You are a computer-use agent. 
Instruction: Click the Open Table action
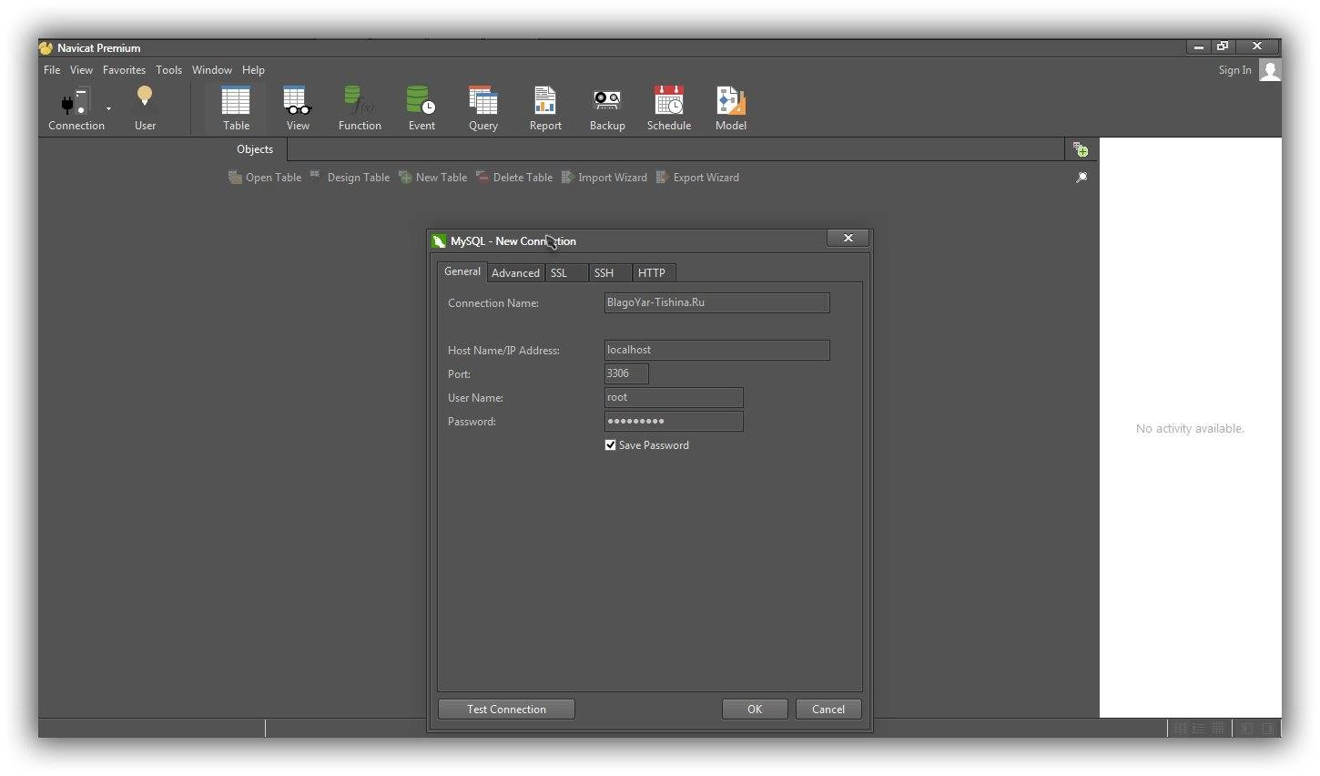coord(265,178)
